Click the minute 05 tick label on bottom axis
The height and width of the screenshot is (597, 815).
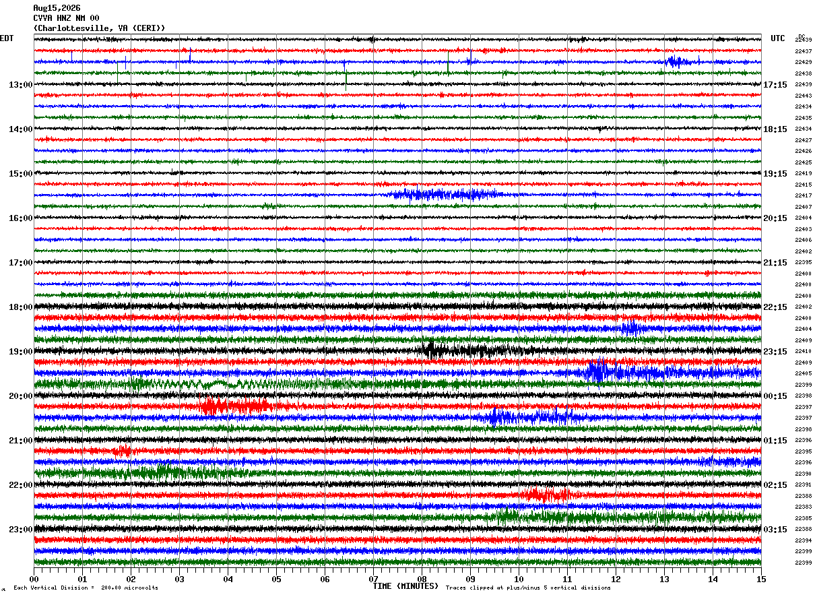pos(276,579)
